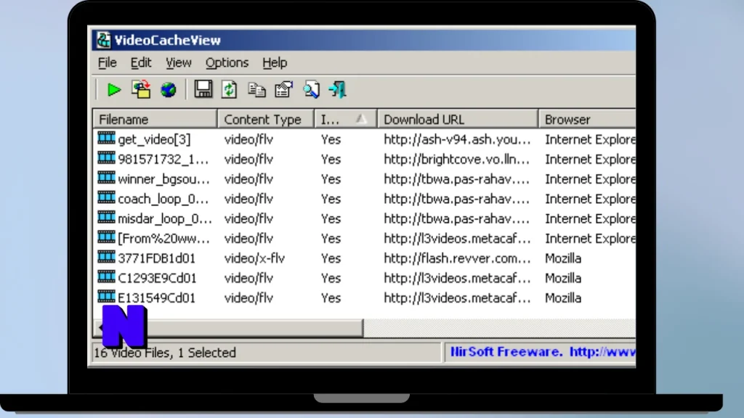Image resolution: width=744 pixels, height=418 pixels.
Task: Select the C1293E9Cd01 file row
Action: (x=365, y=278)
